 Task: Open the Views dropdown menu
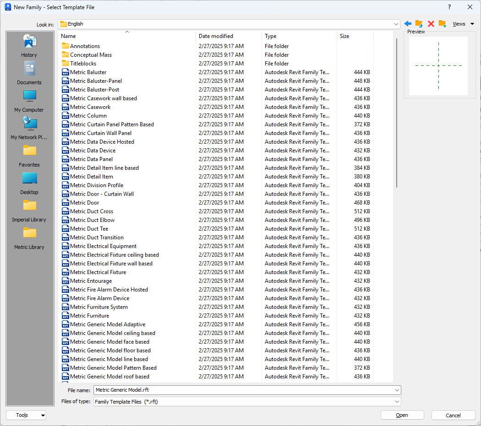463,24
